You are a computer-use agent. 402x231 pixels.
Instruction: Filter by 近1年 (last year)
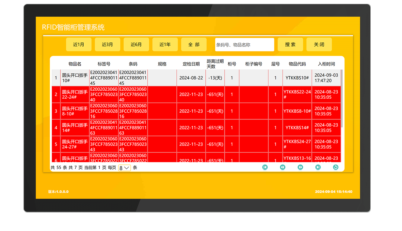(x=165, y=45)
